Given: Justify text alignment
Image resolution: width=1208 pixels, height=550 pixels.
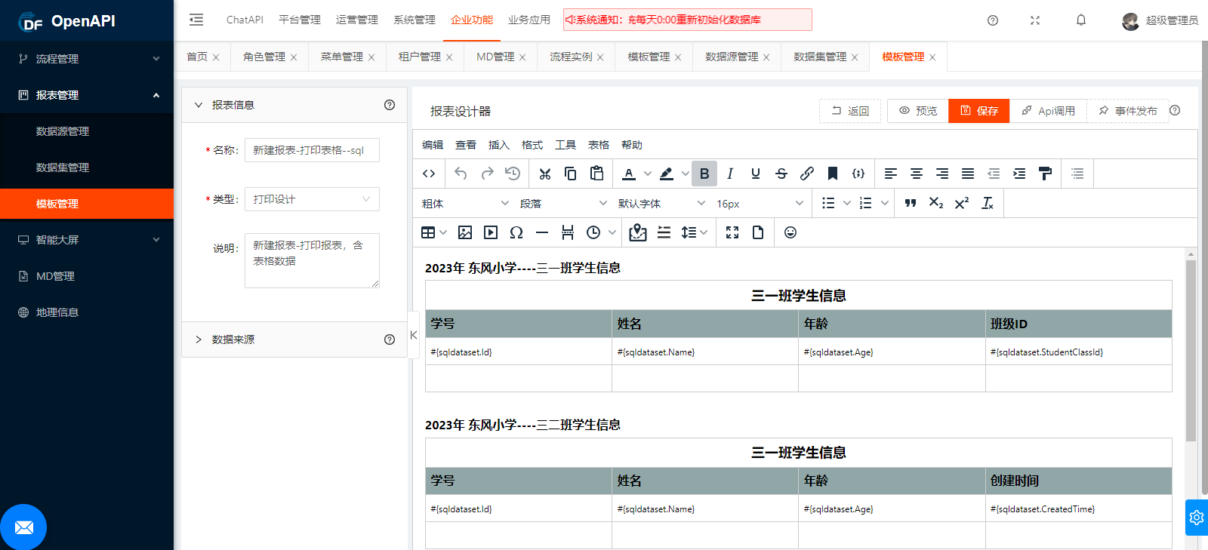Looking at the screenshot, I should point(968,174).
